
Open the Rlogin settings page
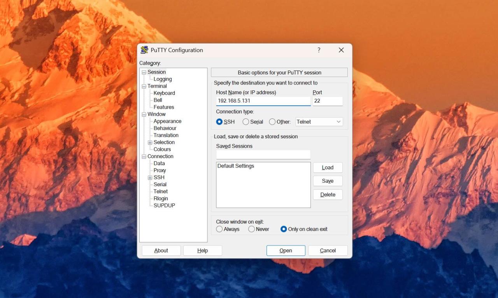pos(161,198)
